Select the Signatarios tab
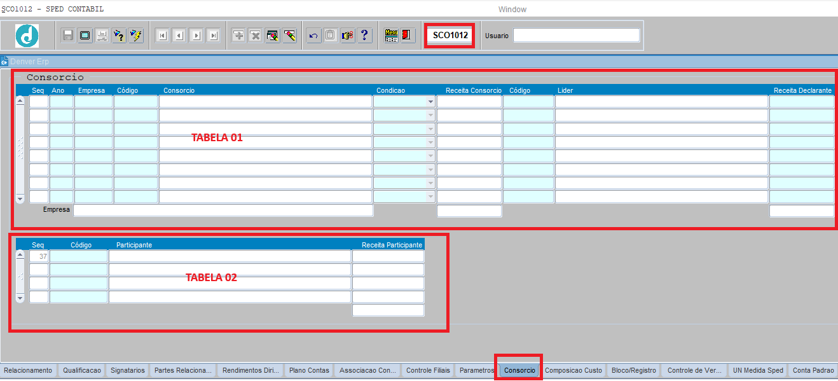 (x=127, y=370)
